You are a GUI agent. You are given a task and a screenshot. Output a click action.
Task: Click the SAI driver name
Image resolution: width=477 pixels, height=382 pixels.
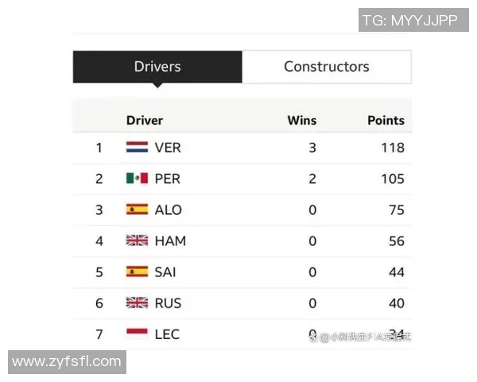coord(165,271)
